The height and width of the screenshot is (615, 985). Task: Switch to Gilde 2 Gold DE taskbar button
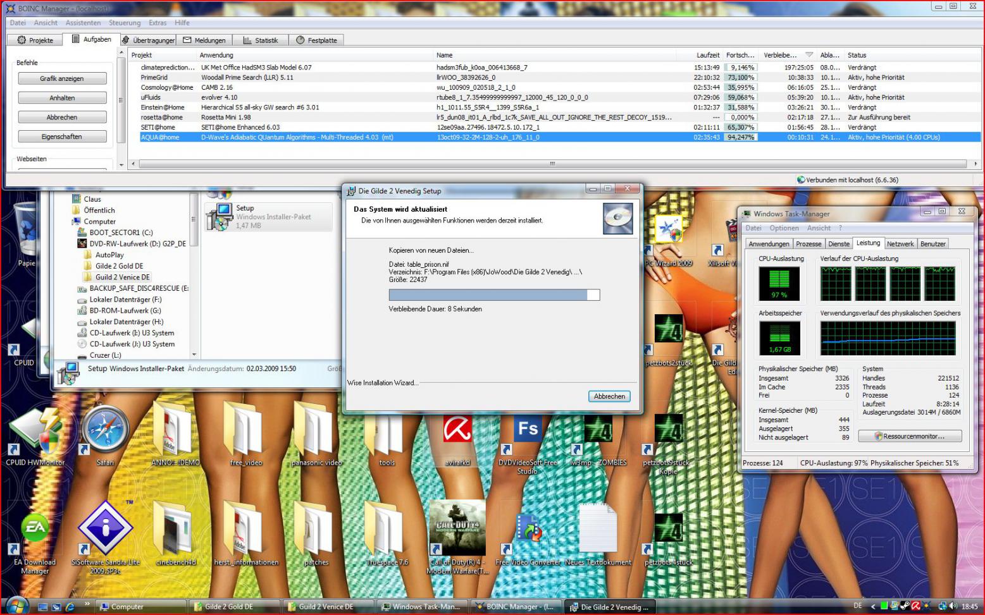pyautogui.click(x=234, y=607)
